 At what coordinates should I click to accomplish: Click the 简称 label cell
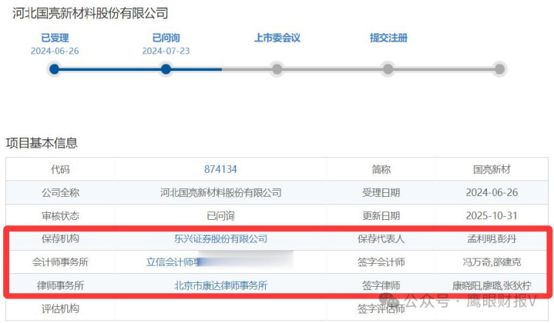381,169
